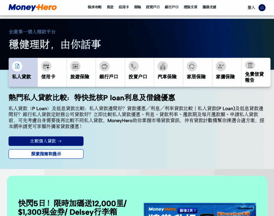Select the 投資戶口 category tab label
Image resolution: width=274 pixels, height=216 pixels.
pyautogui.click(x=138, y=77)
